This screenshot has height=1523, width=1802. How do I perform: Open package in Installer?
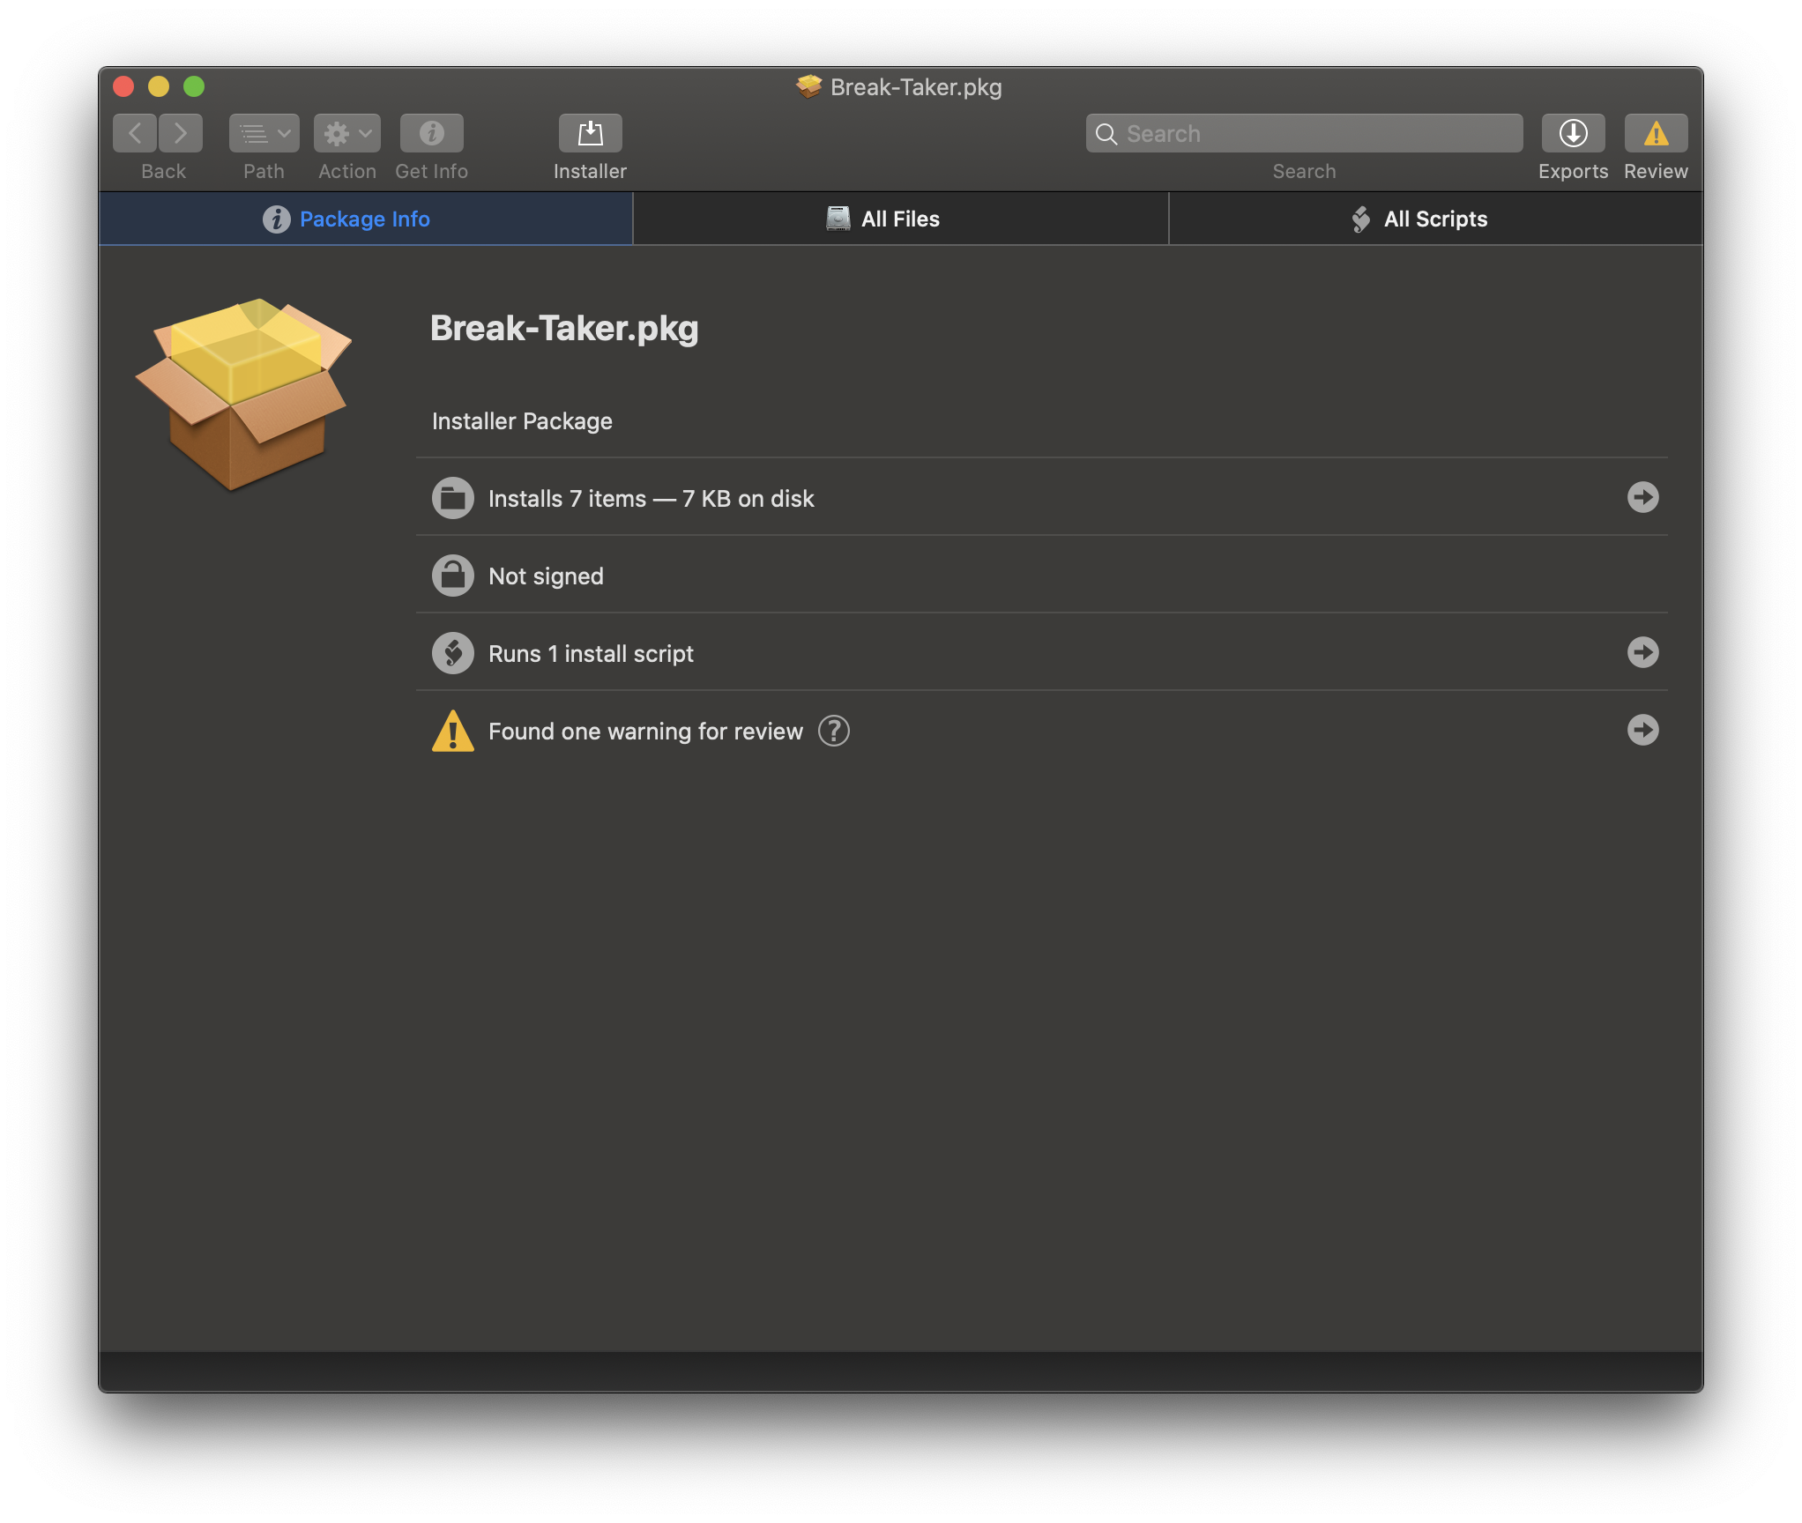tap(590, 133)
